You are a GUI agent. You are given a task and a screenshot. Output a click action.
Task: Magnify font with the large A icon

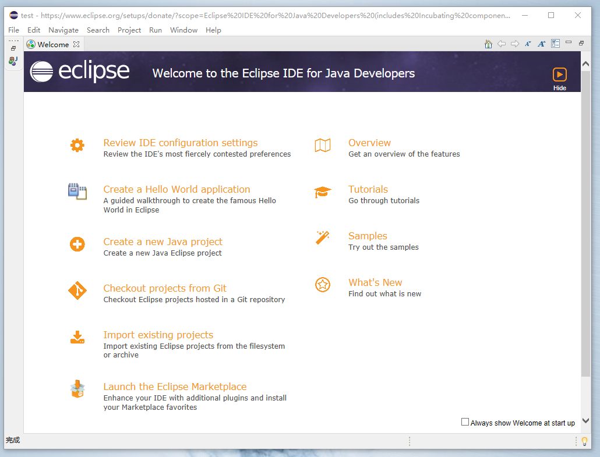pyautogui.click(x=541, y=44)
